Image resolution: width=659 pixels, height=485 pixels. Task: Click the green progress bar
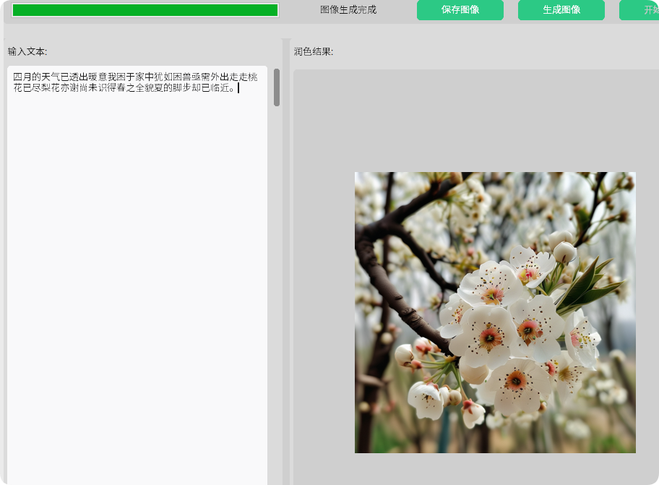tap(145, 10)
